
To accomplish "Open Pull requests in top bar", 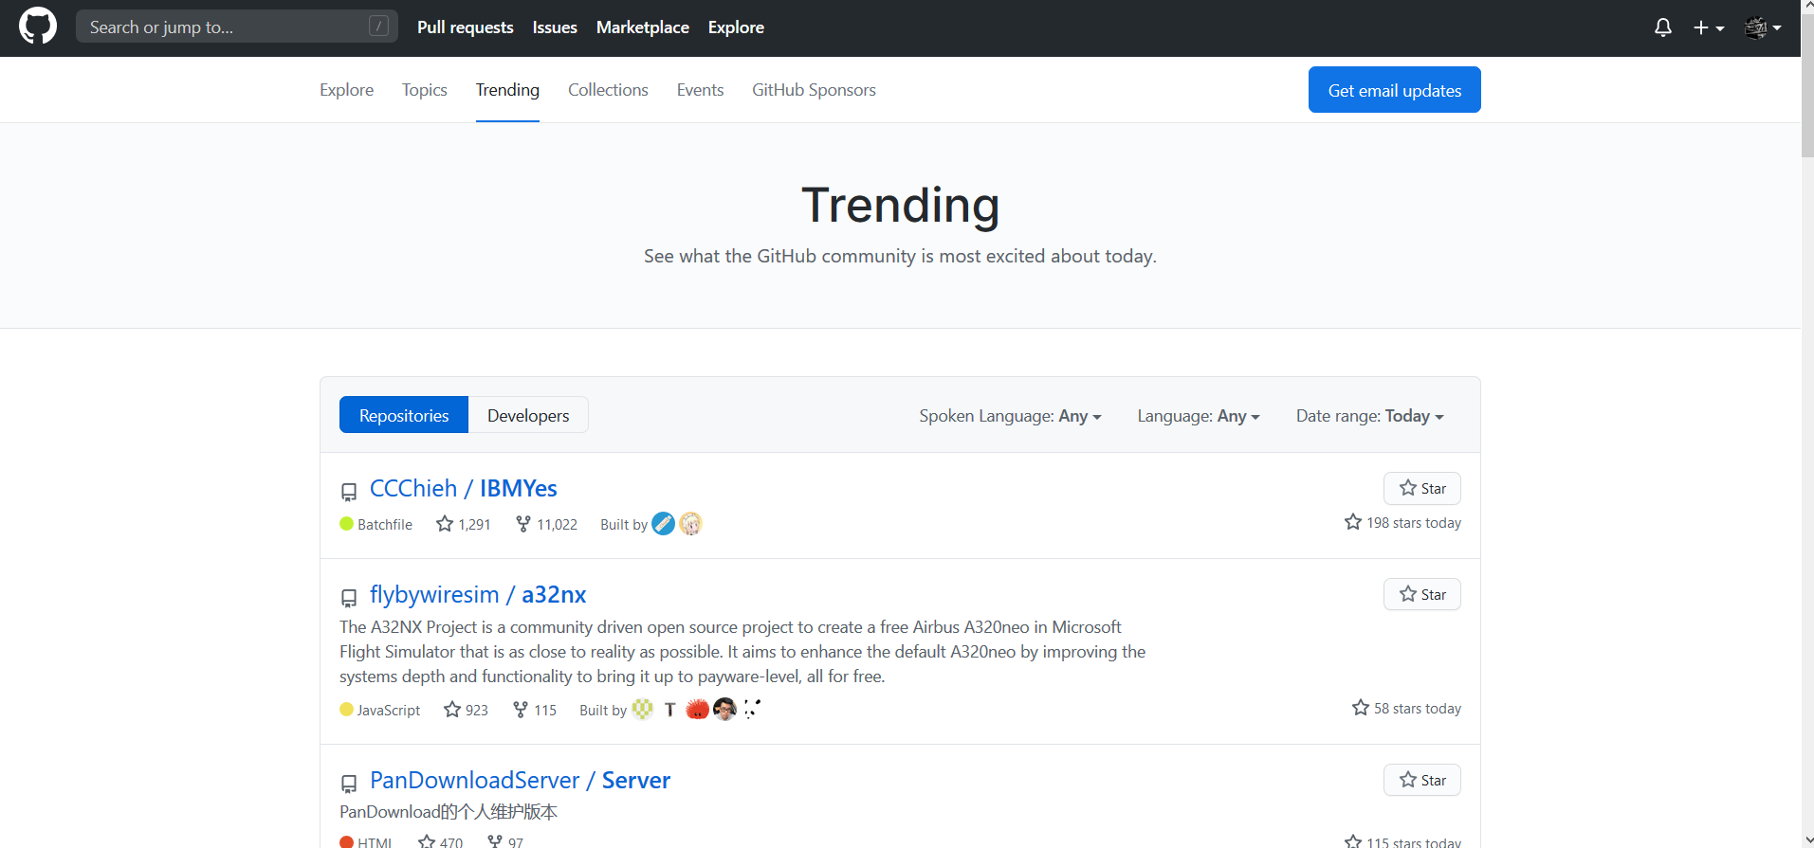I will (x=466, y=27).
